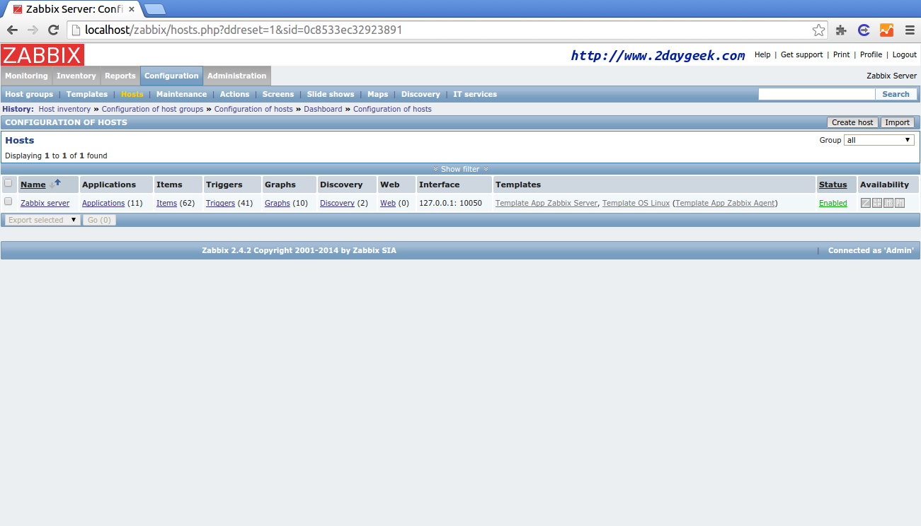921x526 pixels.
Task: Open Applications (11) link for Zabbix server
Action: pos(103,203)
